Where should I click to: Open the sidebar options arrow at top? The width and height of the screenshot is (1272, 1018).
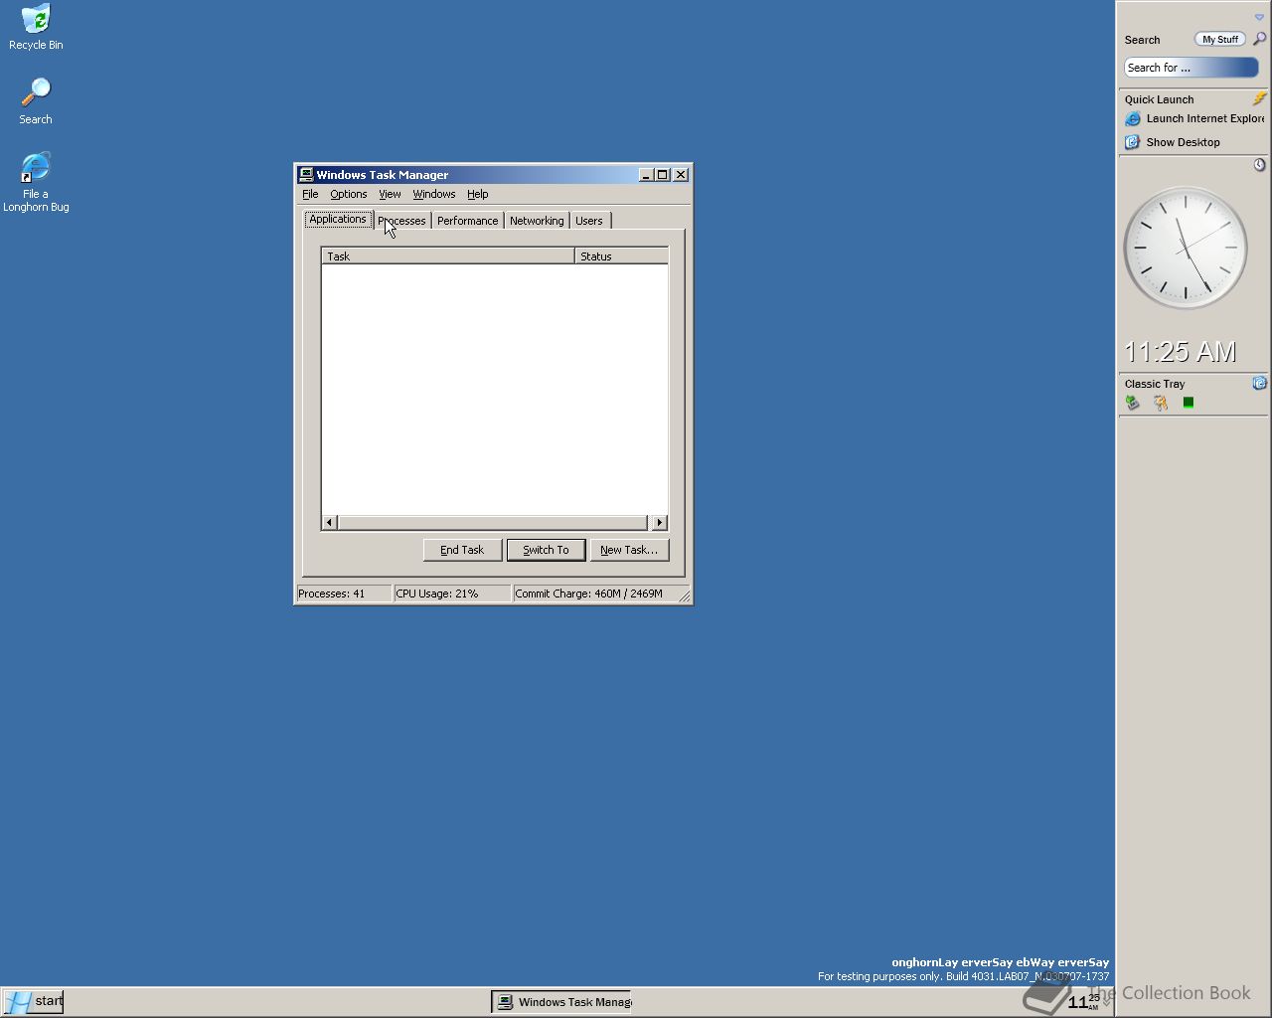pos(1259,17)
